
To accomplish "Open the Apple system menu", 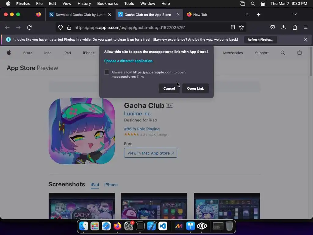I will [x=8, y=3].
